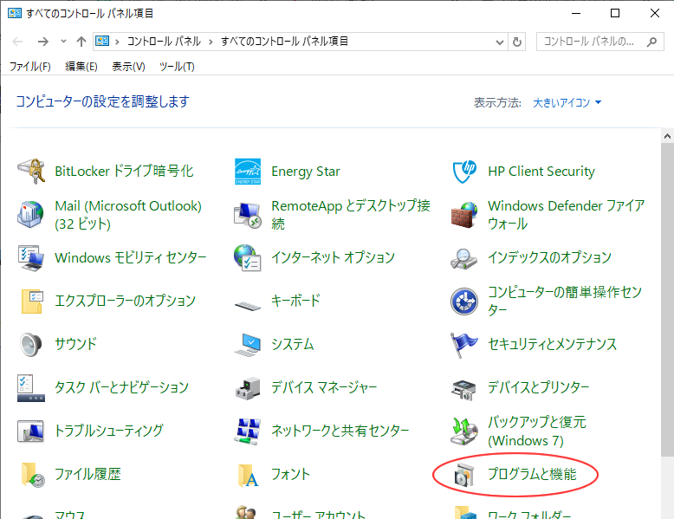Click the エクスプローラーのオプション folder icon
Viewport: 674px width, 519px height.
(x=31, y=301)
